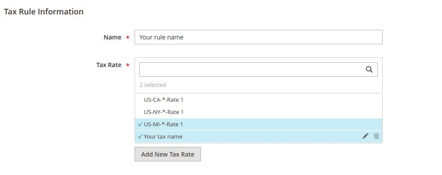The height and width of the screenshot is (175, 442).
Task: Select the US-CA-*-Rate 1 option
Action: pos(259,100)
